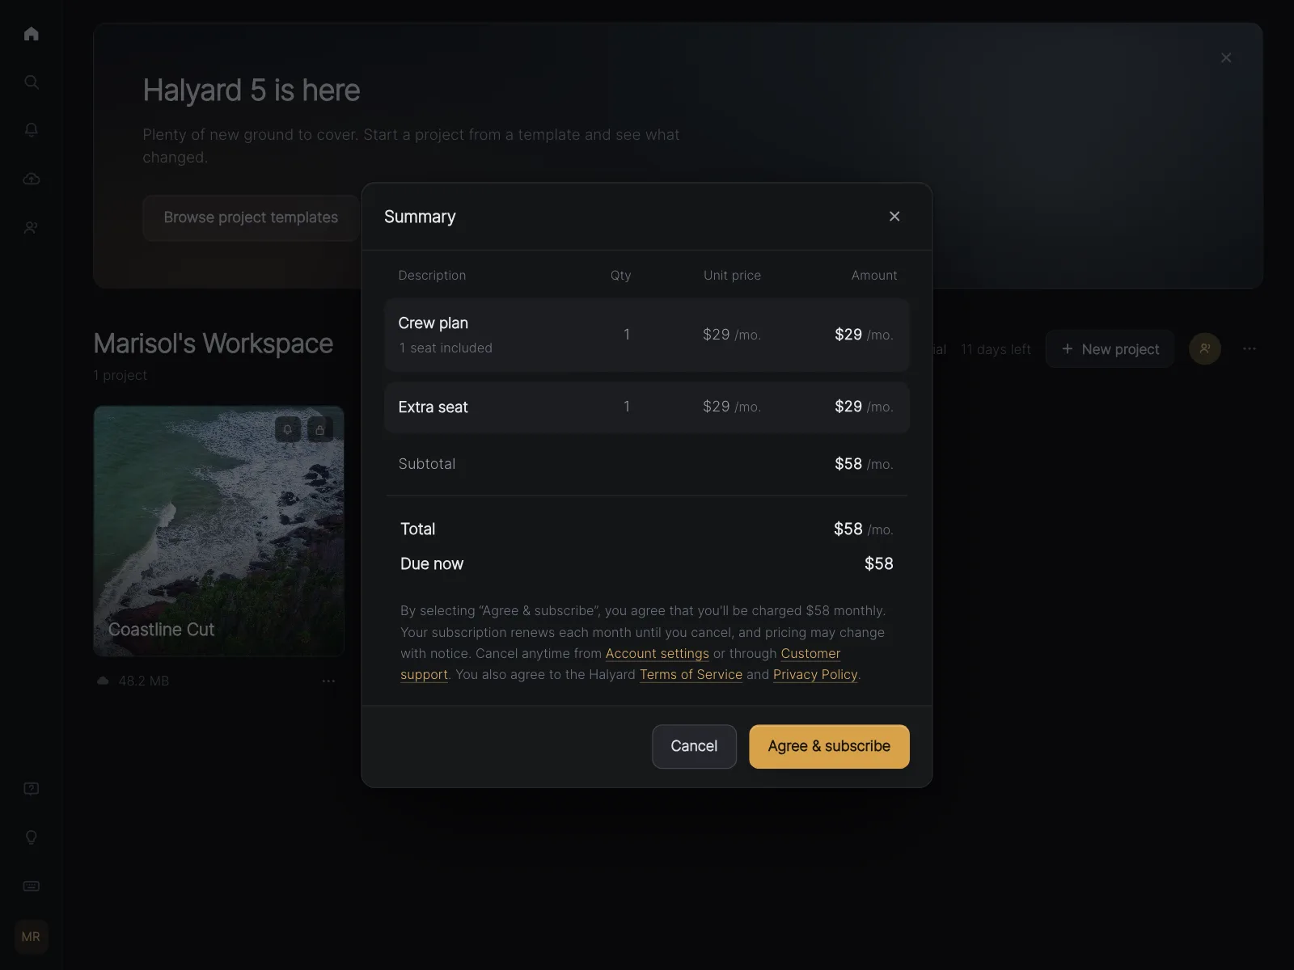Click the Crew plan amount $29 /mo.
Image resolution: width=1294 pixels, height=970 pixels.
(x=864, y=335)
